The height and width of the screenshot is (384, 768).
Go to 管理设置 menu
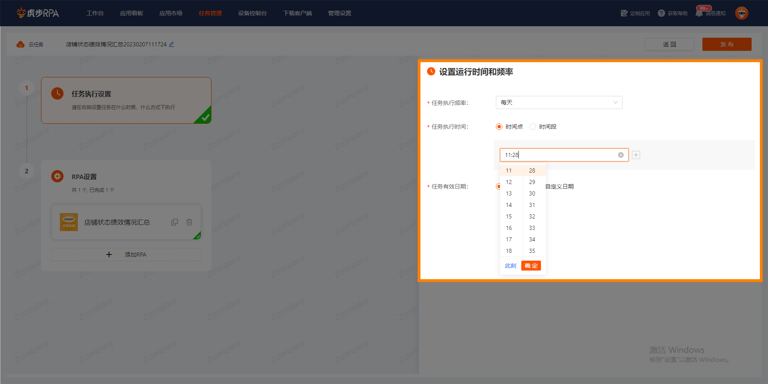click(340, 13)
